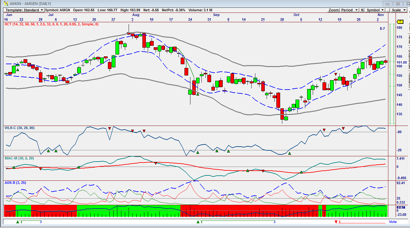Click red MAC-M sell arrow near August 10 crossover

pos(155,163)
